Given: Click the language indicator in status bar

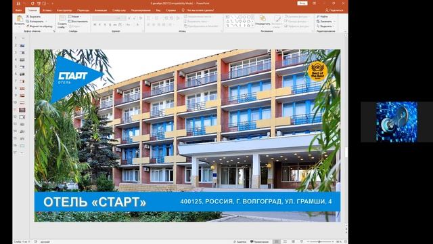Looking at the screenshot, I should click(45, 242).
